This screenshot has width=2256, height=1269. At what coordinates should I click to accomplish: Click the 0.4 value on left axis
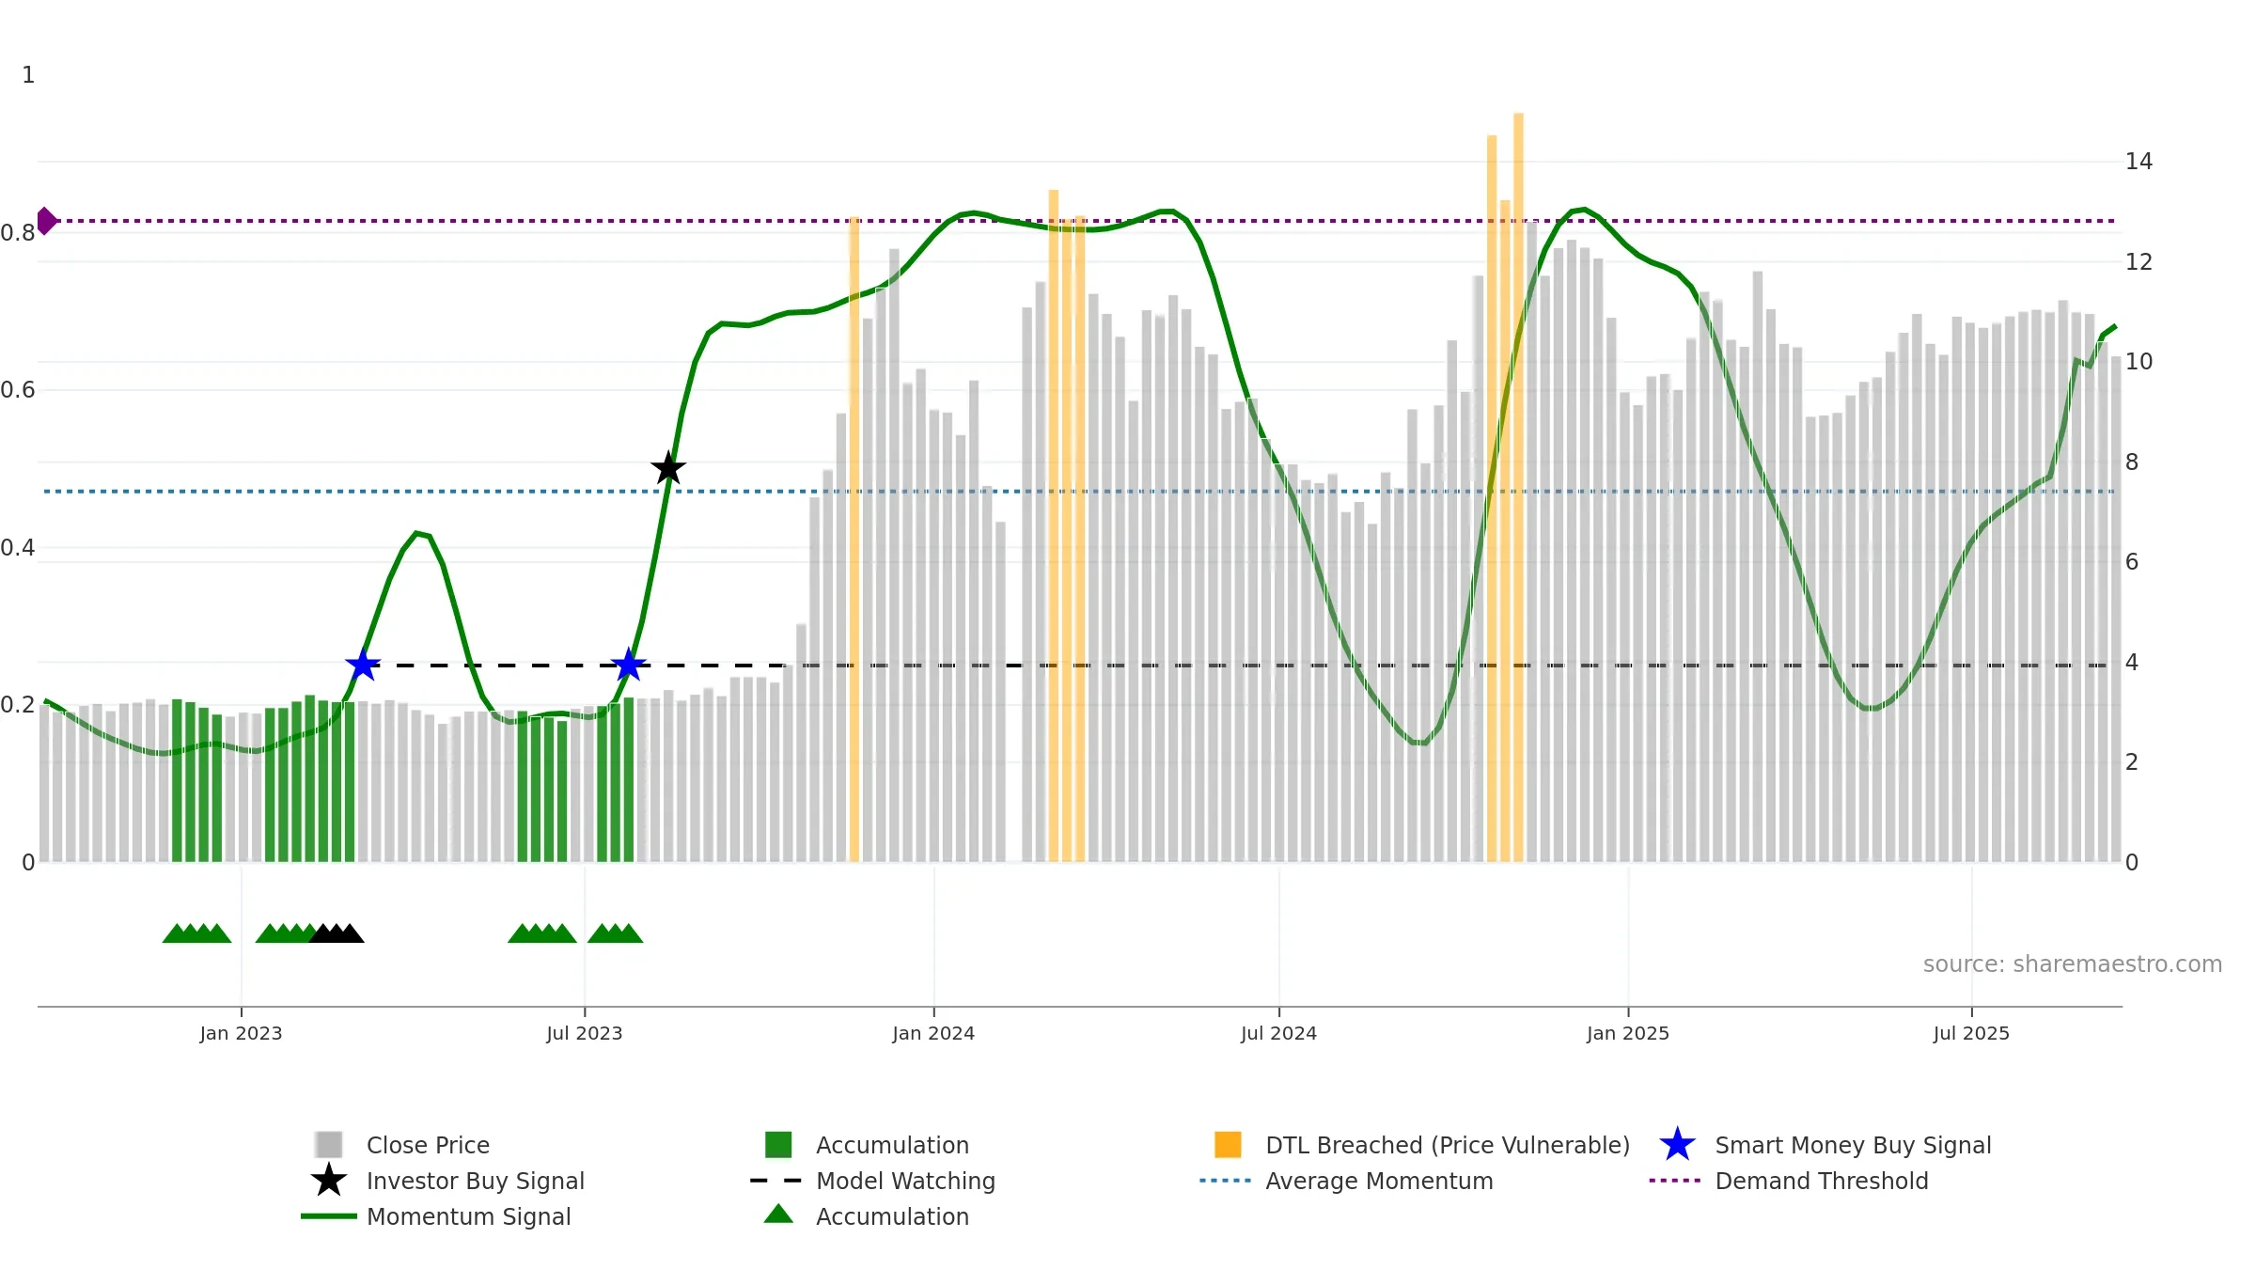pyautogui.click(x=17, y=548)
